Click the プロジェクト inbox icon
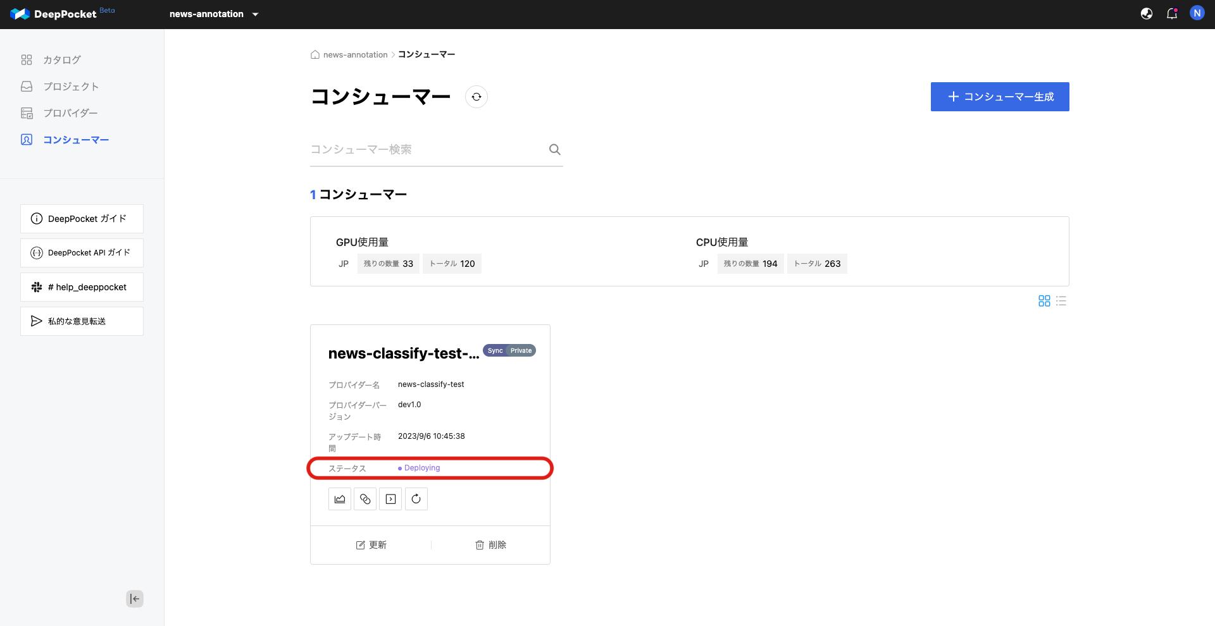The width and height of the screenshot is (1215, 626). coord(27,87)
